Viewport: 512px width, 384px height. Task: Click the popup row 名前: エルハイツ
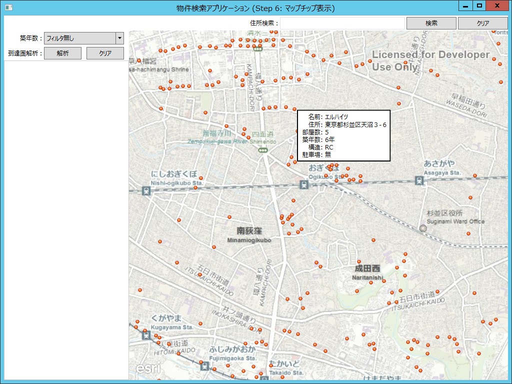(328, 117)
